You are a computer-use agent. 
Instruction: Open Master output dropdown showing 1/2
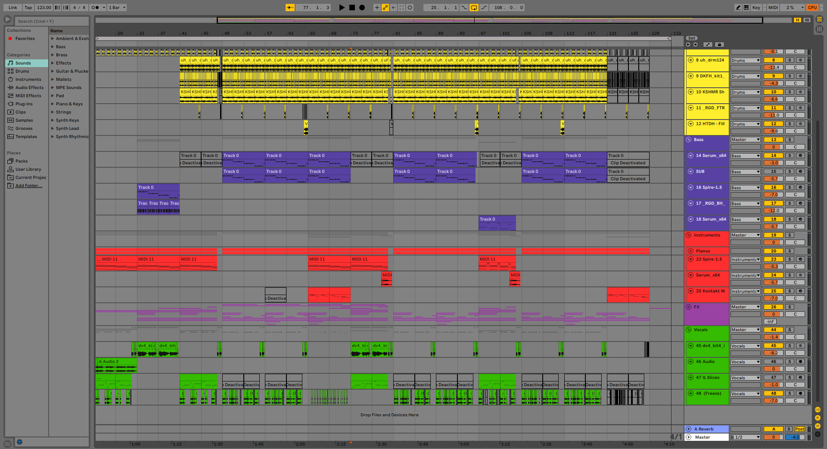pos(745,437)
